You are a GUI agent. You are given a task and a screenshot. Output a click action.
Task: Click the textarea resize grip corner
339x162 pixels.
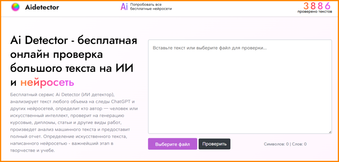330,132
